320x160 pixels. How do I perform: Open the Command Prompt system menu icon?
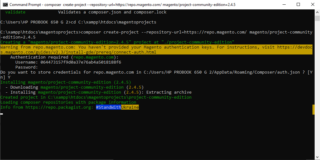click(x=5, y=4)
